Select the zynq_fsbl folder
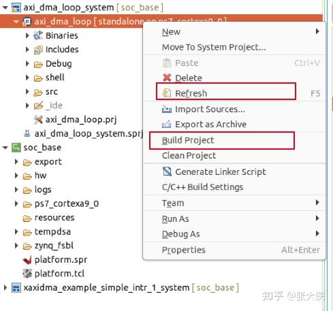 tap(54, 246)
